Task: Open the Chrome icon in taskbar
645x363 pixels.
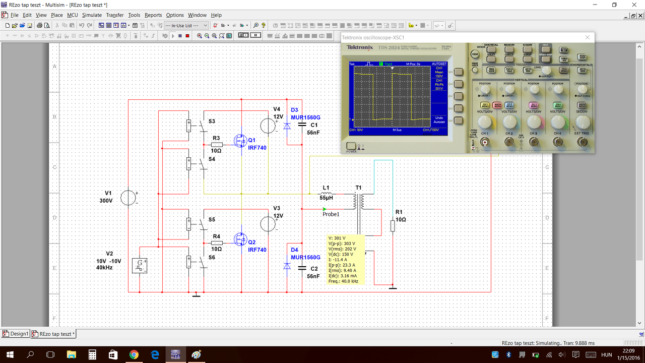Action: click(134, 354)
